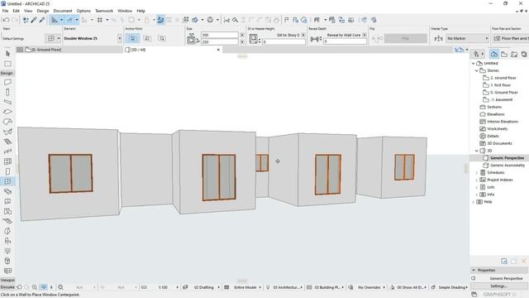529x298 pixels.
Task: Toggle the Layout Book button in Navigator
Action: (x=514, y=54)
